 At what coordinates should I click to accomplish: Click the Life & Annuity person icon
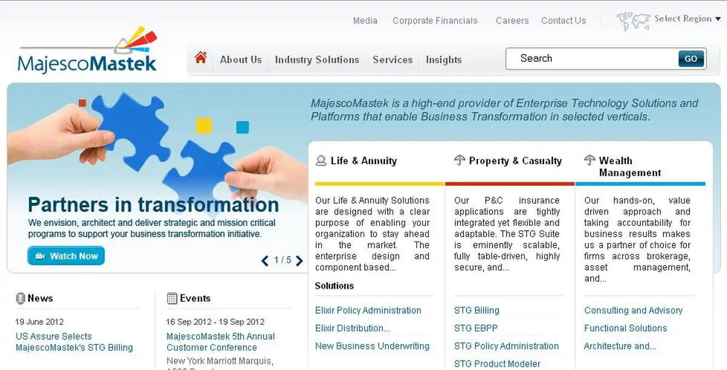[321, 161]
